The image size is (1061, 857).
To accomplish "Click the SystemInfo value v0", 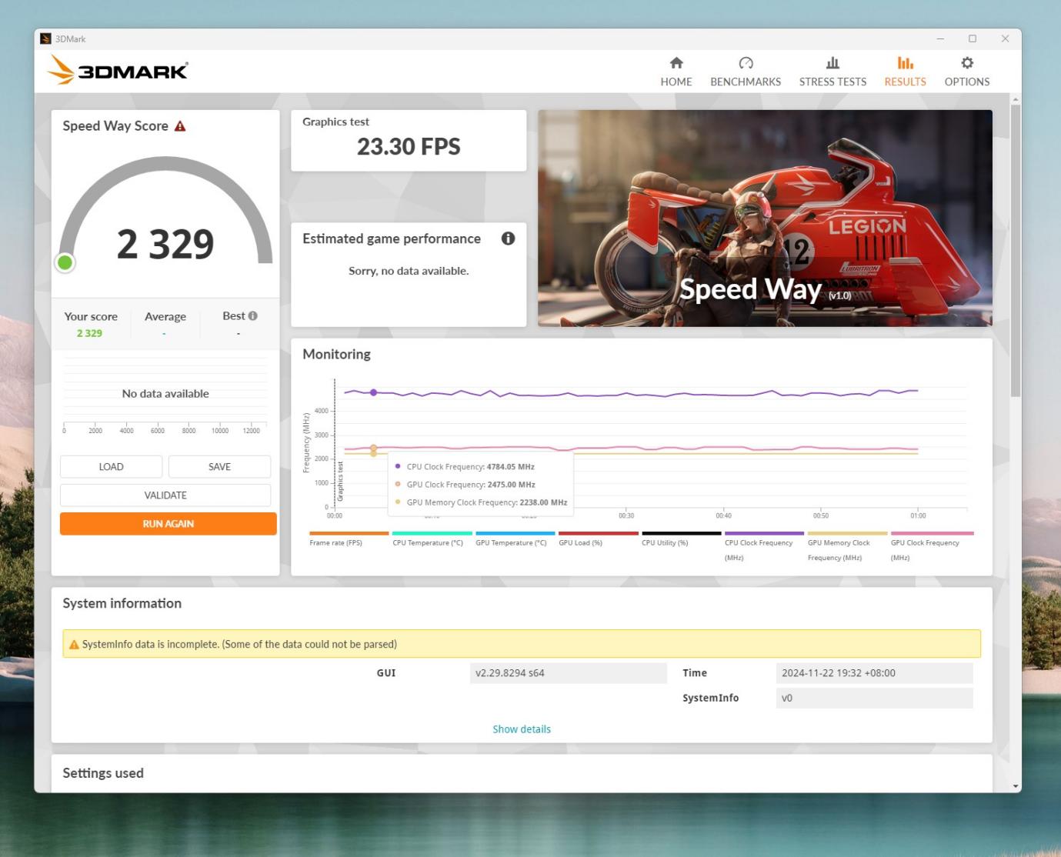I will pos(874,699).
